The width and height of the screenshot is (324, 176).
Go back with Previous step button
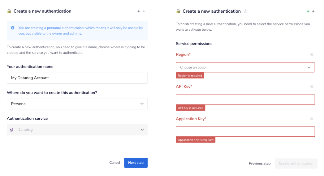(x=260, y=164)
